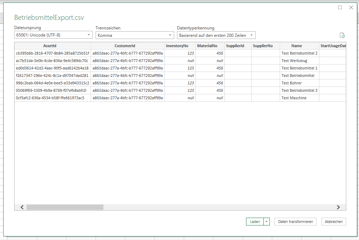Click cell Test Bohrer
Viewport: 359px width, 240px height.
click(299, 83)
